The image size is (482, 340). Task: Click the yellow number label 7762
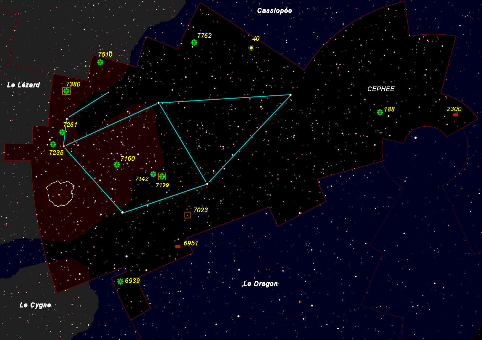pos(205,36)
